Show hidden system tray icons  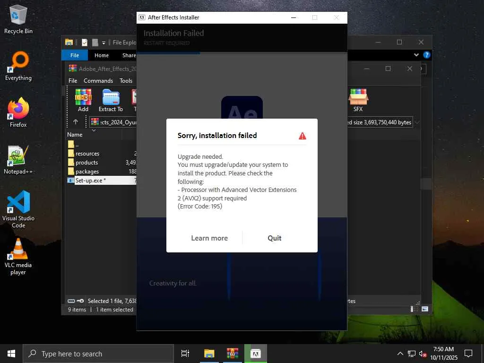[x=400, y=354]
